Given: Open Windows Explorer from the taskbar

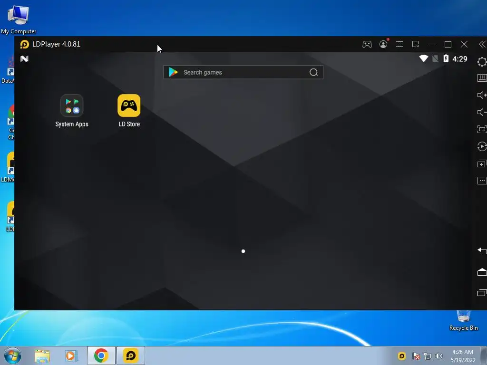Looking at the screenshot, I should click(x=42, y=355).
